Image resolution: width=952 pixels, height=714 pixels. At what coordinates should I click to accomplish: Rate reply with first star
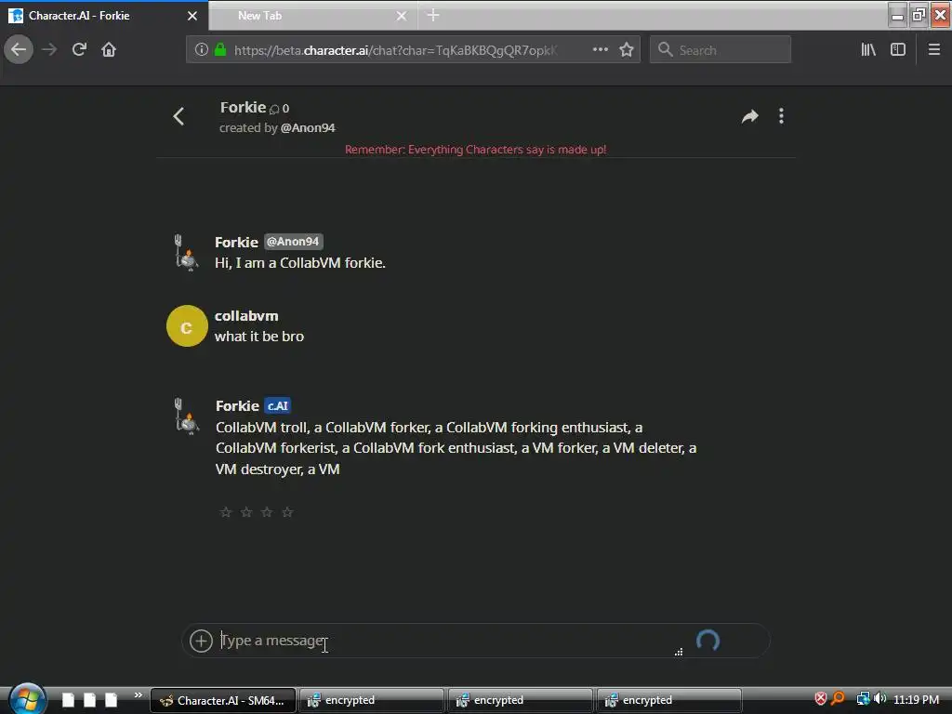pos(226,512)
